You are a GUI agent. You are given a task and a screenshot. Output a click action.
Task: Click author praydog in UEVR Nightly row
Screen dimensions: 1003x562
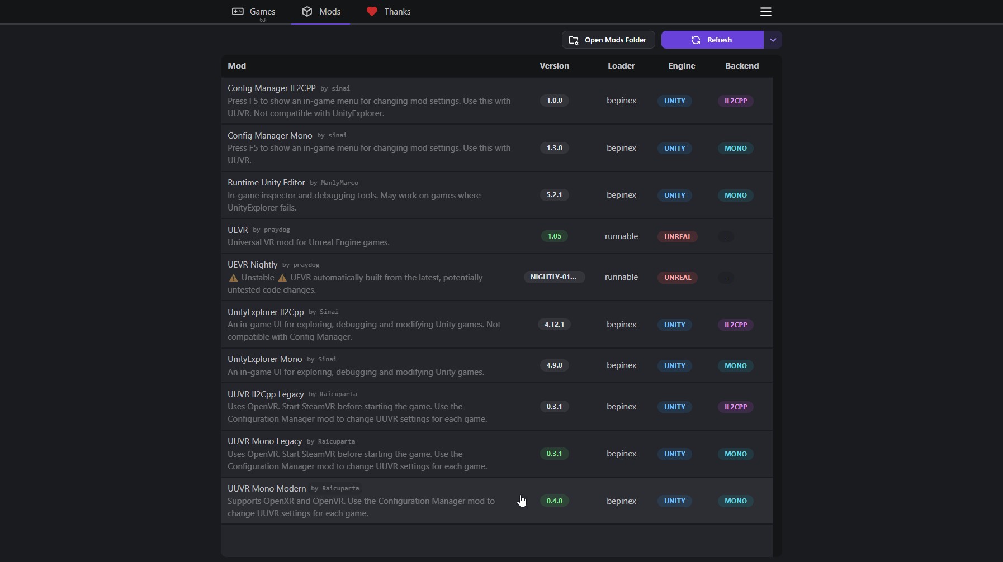click(x=306, y=265)
